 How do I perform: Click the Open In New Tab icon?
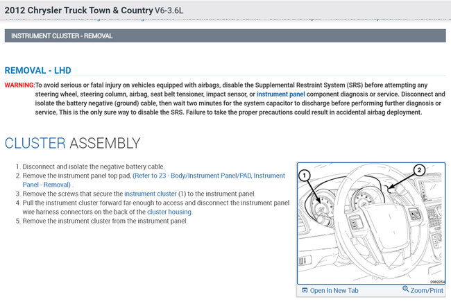click(305, 290)
